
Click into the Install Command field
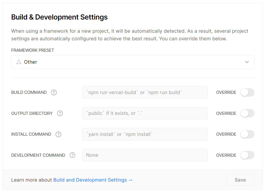(145, 134)
